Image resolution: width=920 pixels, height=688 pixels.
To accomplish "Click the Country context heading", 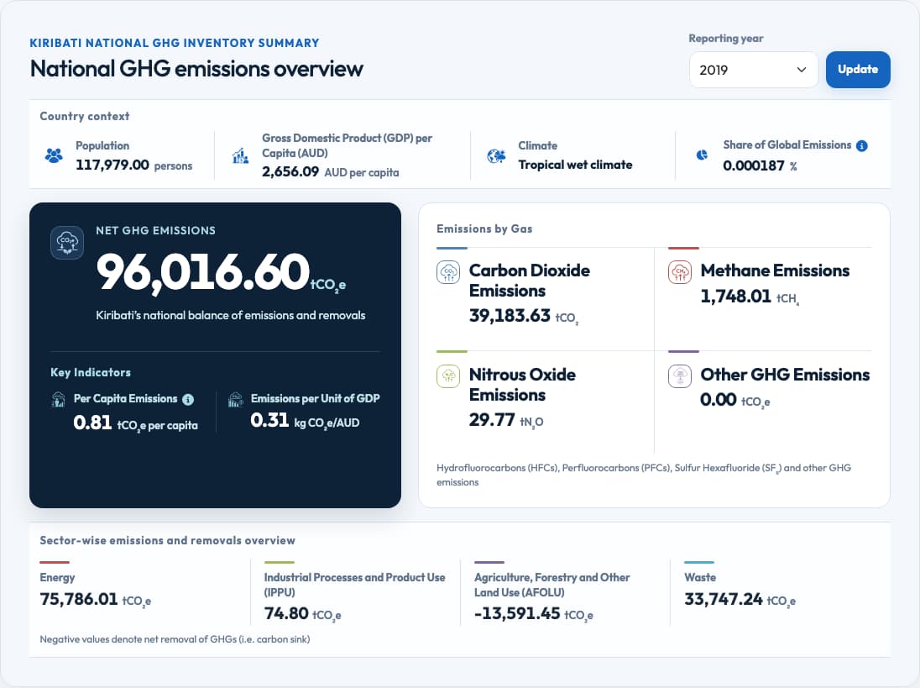I will 85,116.
